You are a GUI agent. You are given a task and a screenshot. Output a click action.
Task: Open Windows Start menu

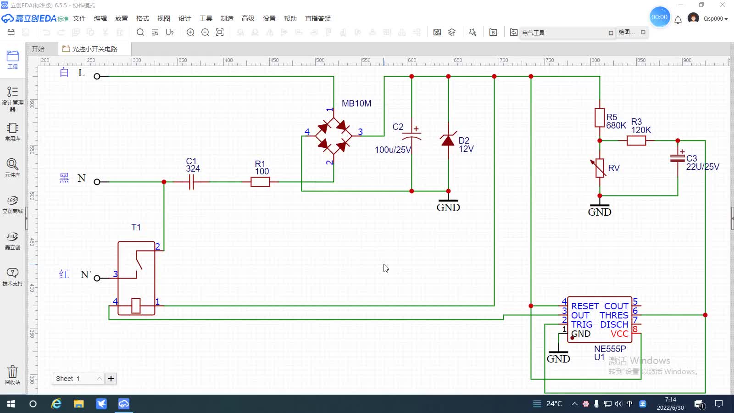11,404
